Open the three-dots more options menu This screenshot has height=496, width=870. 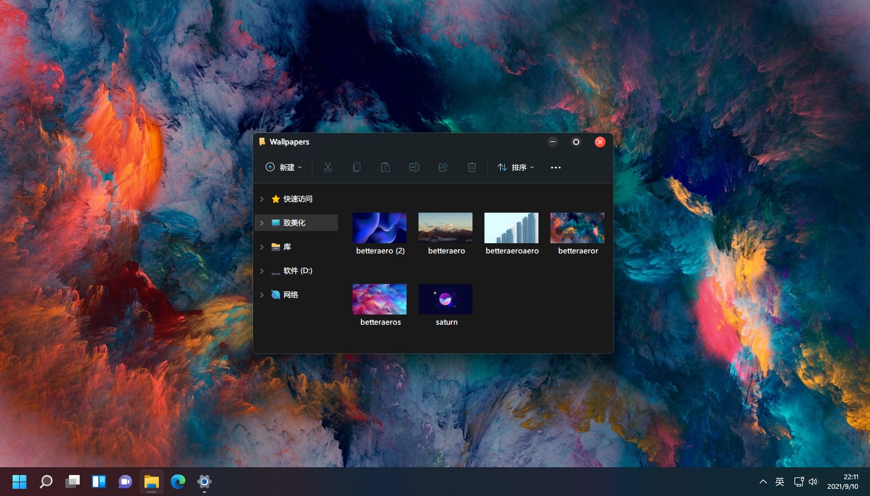click(x=556, y=167)
